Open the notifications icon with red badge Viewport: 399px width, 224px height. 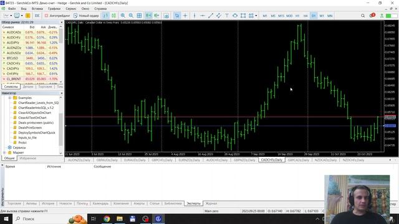pyautogui.click(x=372, y=16)
